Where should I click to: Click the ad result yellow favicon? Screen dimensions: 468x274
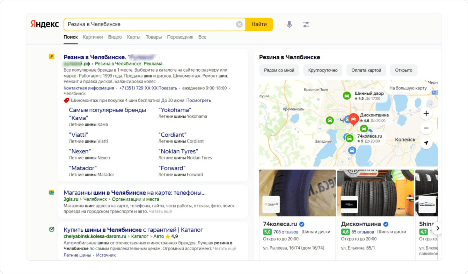click(52, 57)
